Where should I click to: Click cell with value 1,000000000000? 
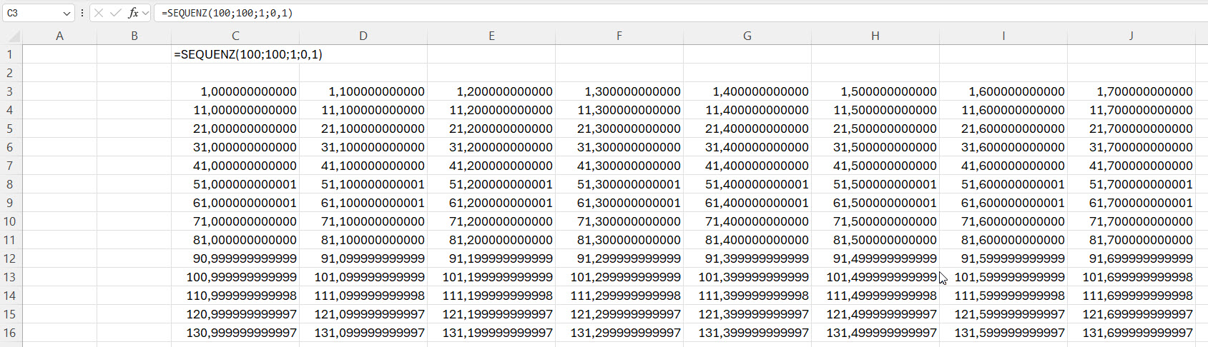click(235, 91)
